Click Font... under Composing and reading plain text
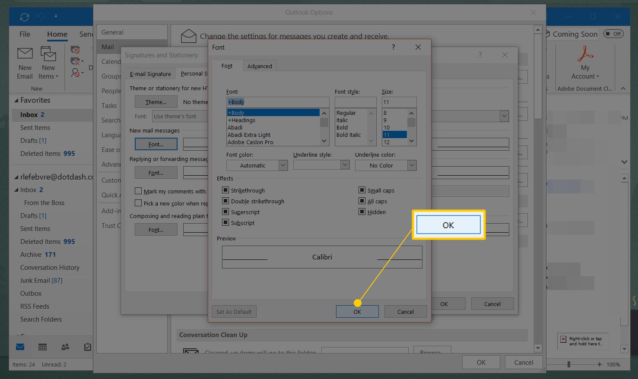Screen dimensions: 638x379 (x=156, y=230)
